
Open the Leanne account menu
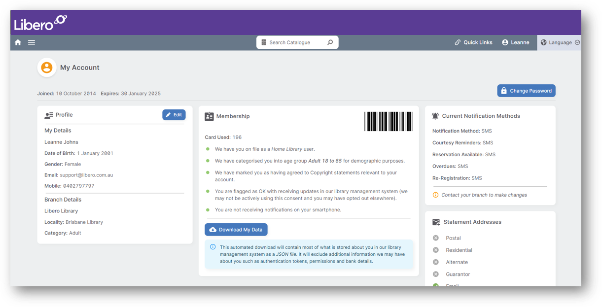coord(515,42)
